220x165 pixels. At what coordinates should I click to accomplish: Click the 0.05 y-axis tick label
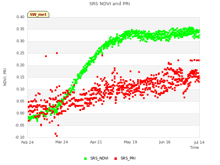[x=21, y=101]
